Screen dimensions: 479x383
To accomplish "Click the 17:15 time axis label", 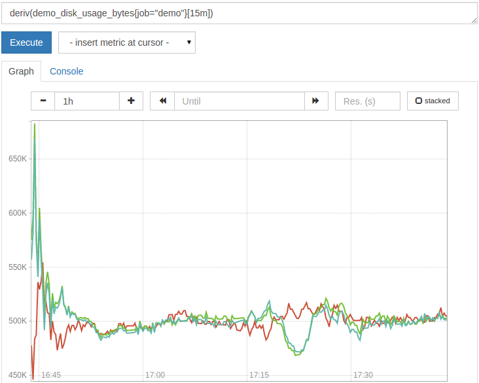I will (259, 375).
